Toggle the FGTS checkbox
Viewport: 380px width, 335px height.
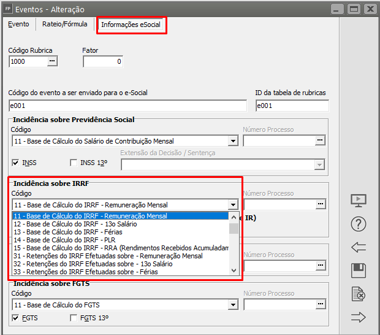coord(15,318)
